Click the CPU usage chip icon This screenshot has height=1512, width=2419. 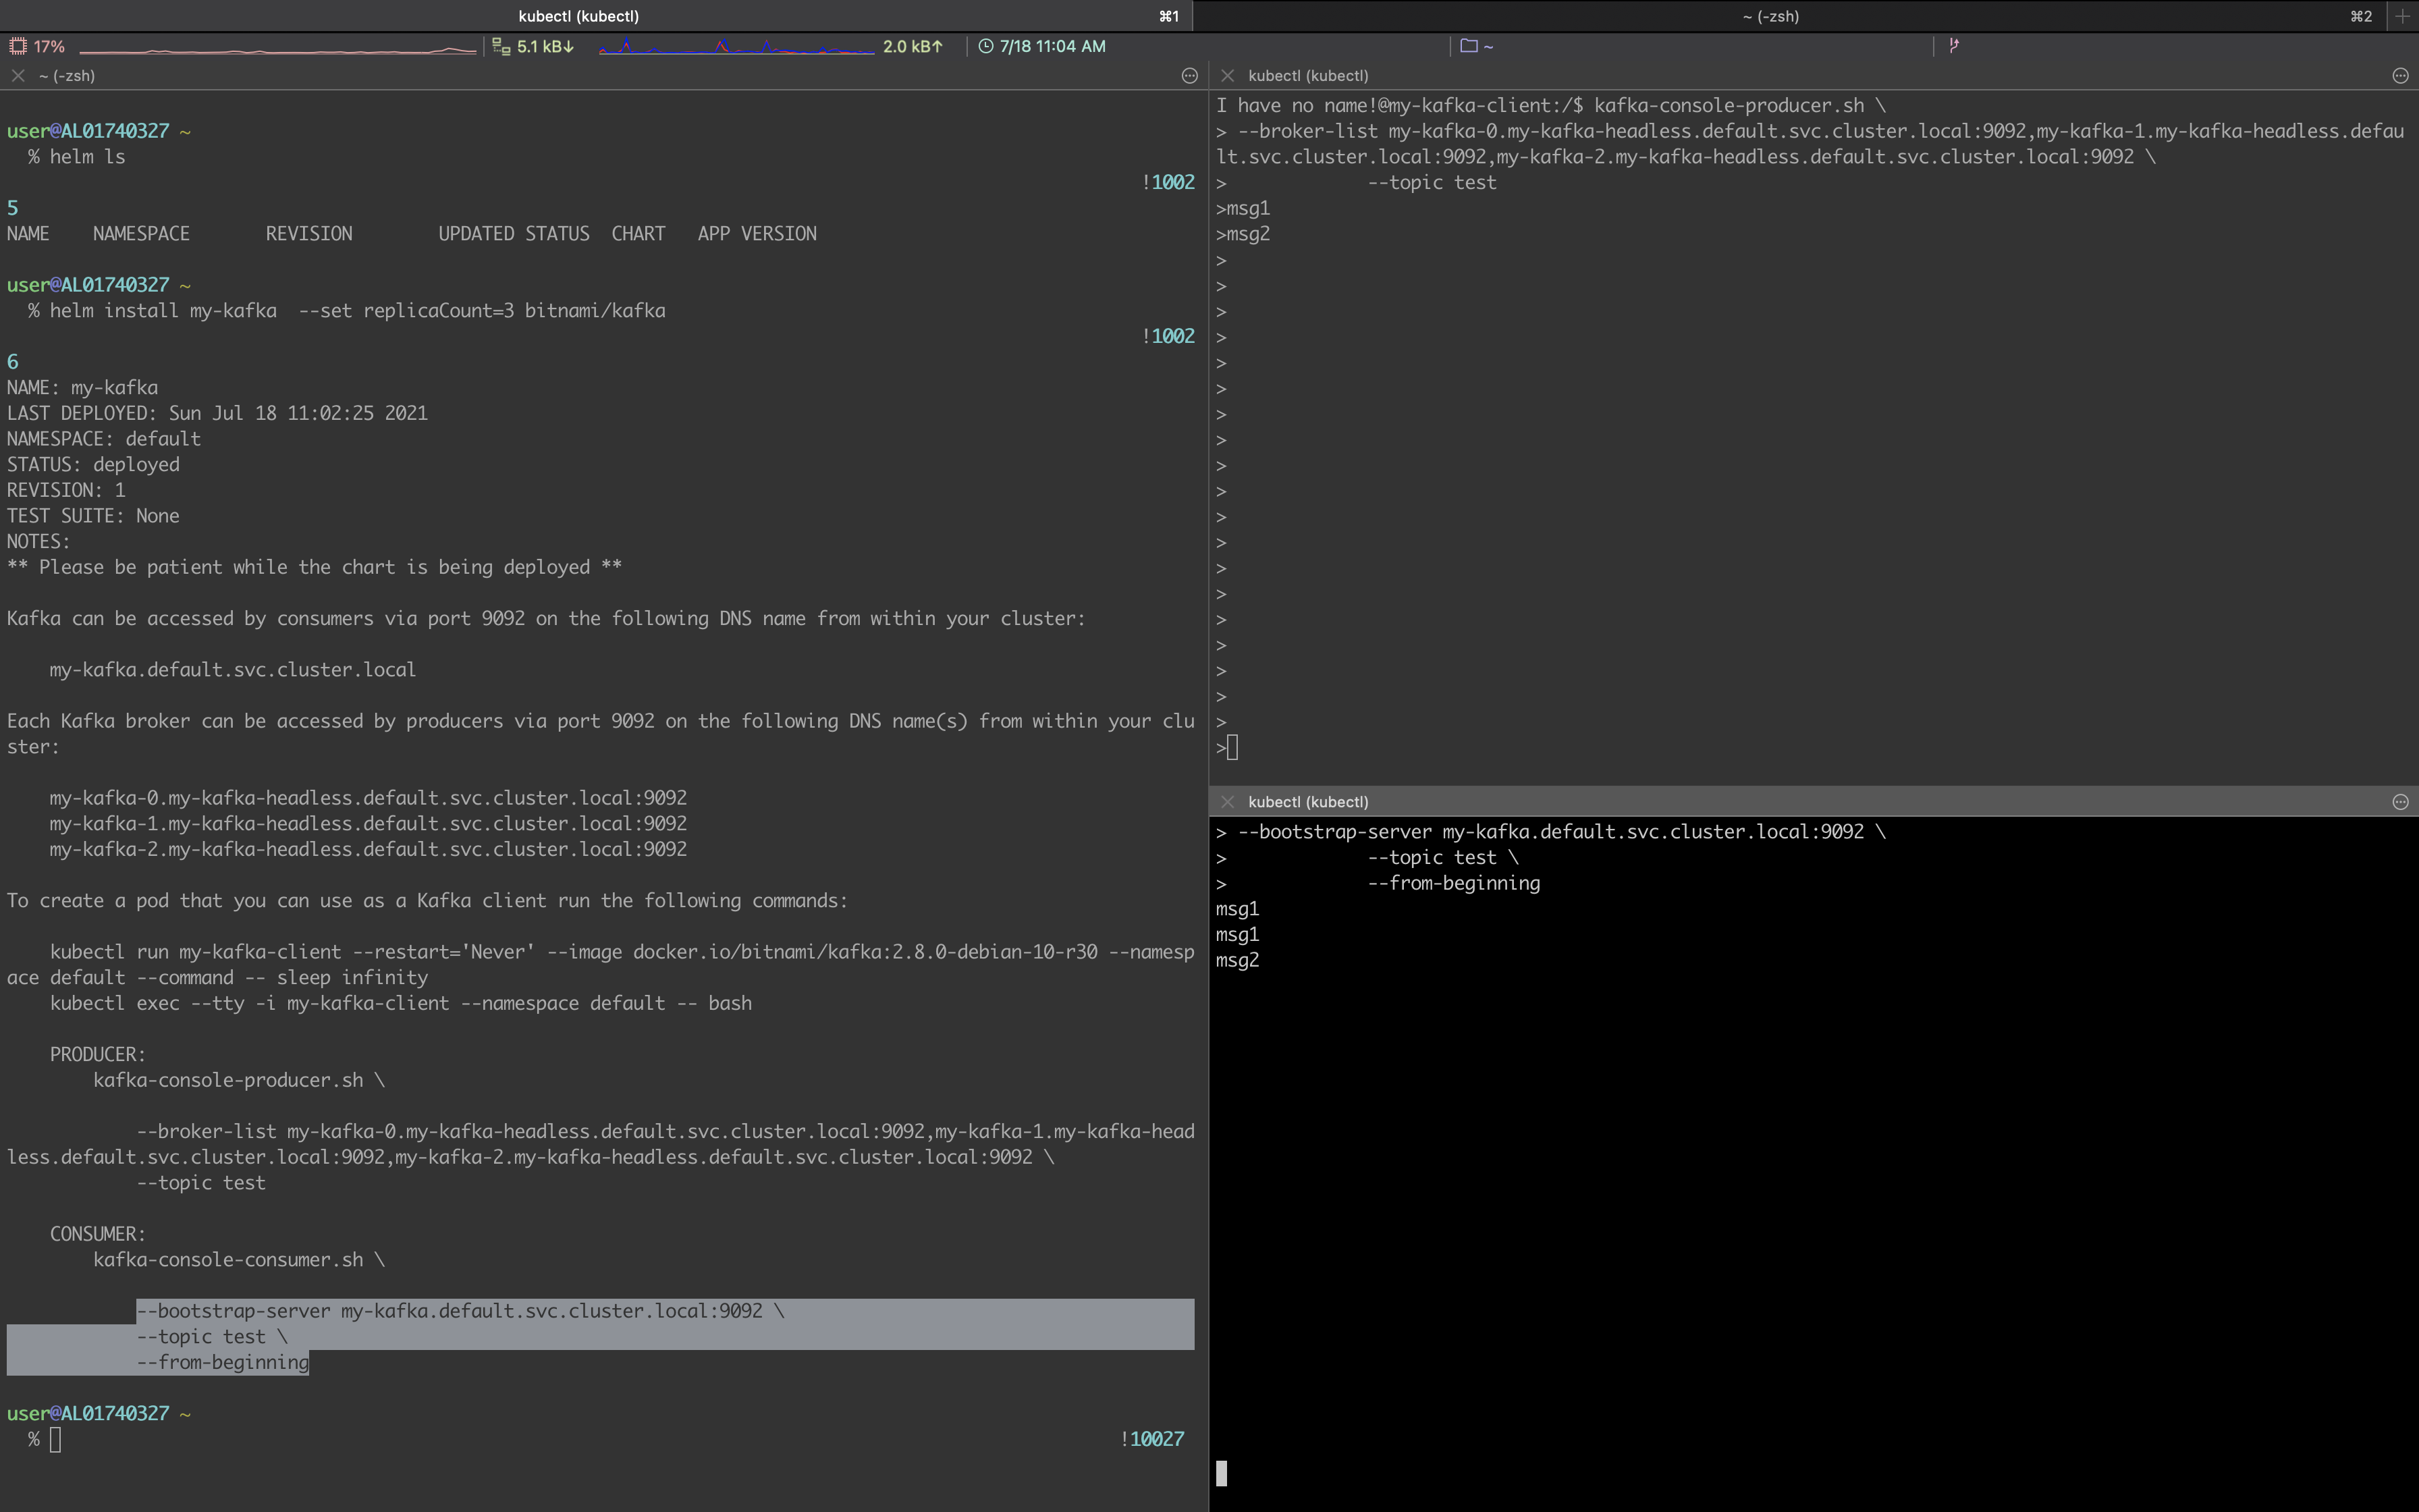pyautogui.click(x=17, y=46)
